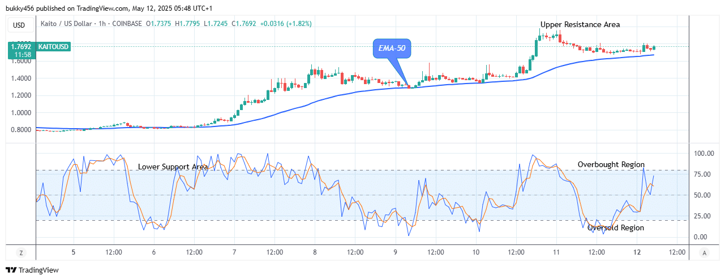The image size is (725, 280).
Task: Click the 0.8000 price axis label
Action: [x=20, y=130]
